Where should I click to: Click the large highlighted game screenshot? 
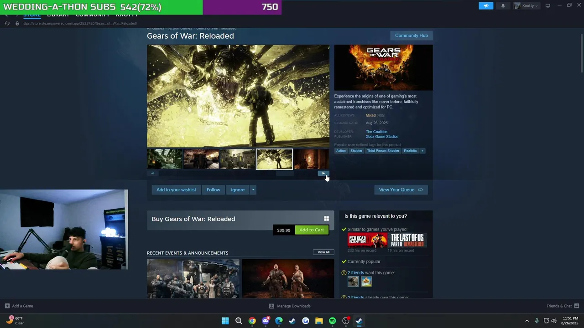pos(238,96)
